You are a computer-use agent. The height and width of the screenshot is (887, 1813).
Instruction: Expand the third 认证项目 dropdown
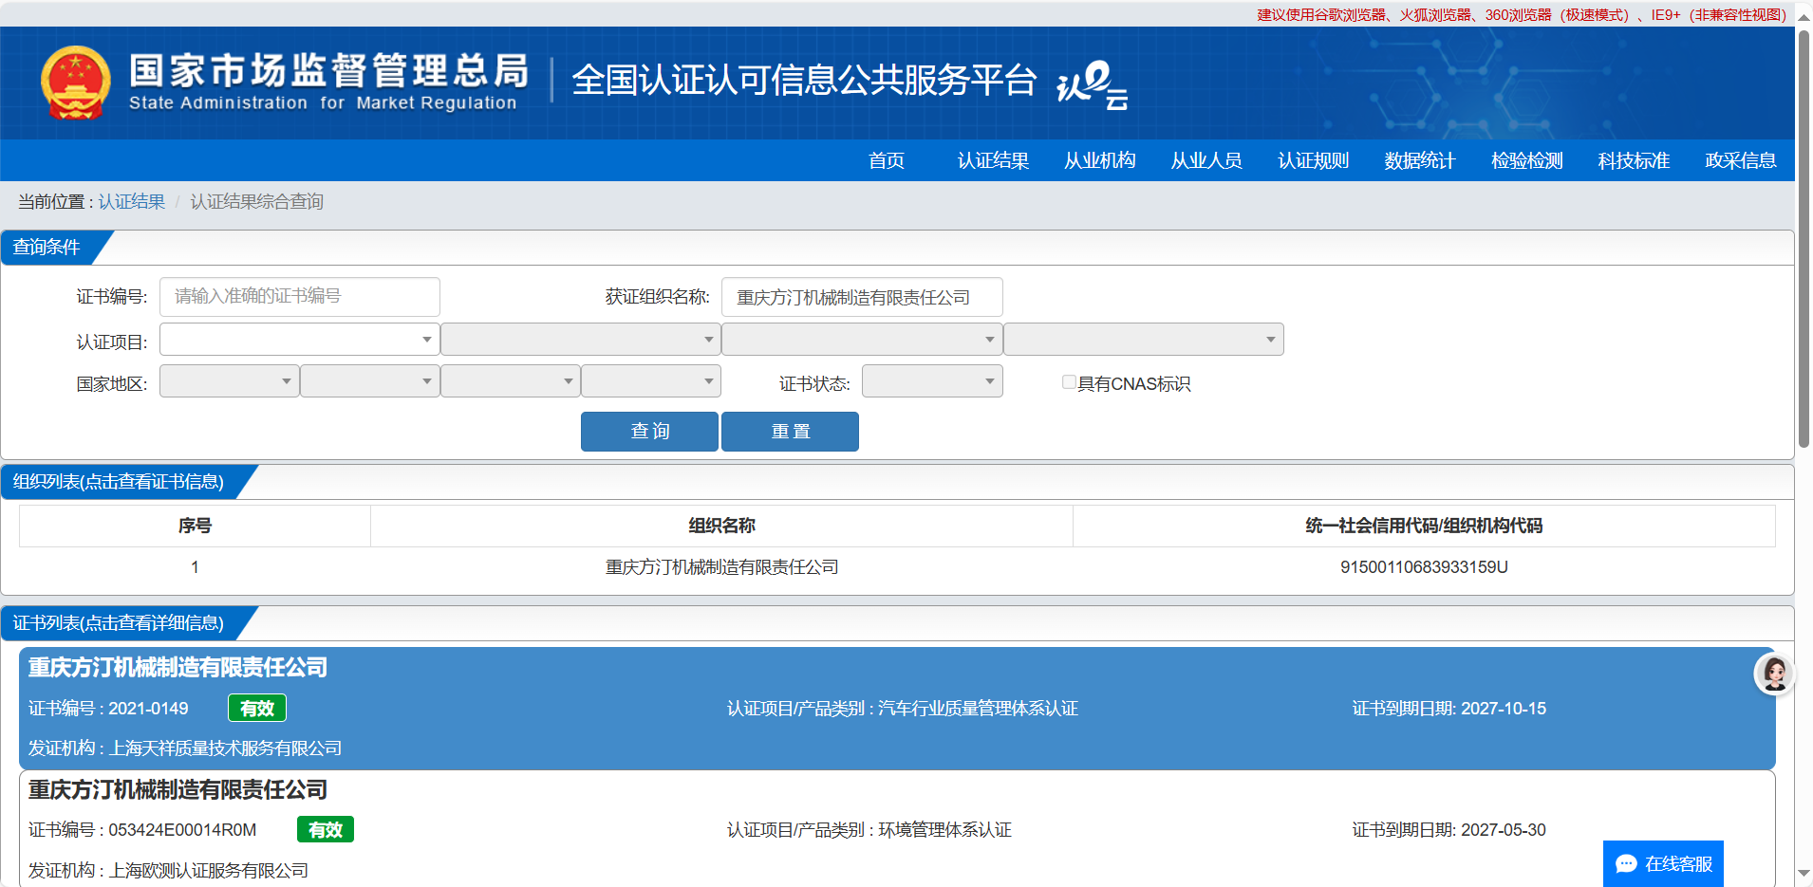tap(862, 340)
